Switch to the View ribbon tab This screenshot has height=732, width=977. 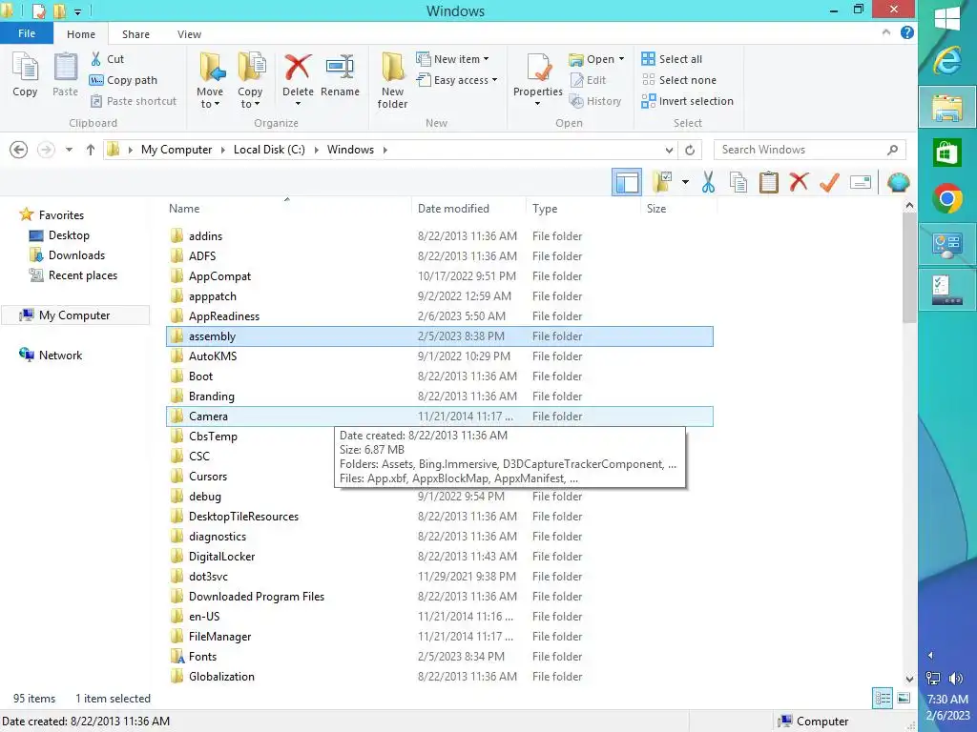[190, 34]
